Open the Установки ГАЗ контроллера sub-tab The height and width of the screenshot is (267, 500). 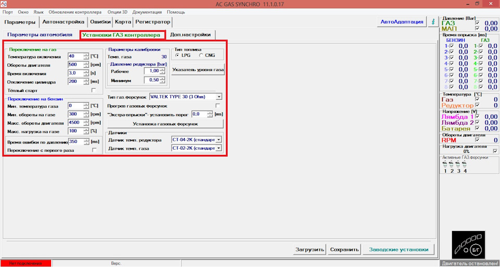point(122,35)
